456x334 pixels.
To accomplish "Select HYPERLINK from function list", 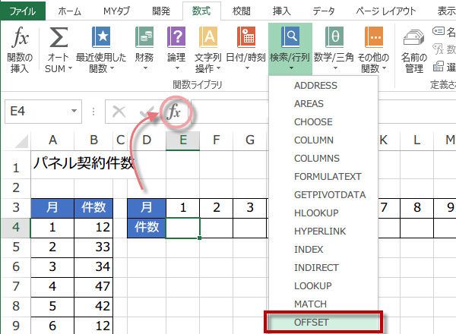I will (323, 232).
